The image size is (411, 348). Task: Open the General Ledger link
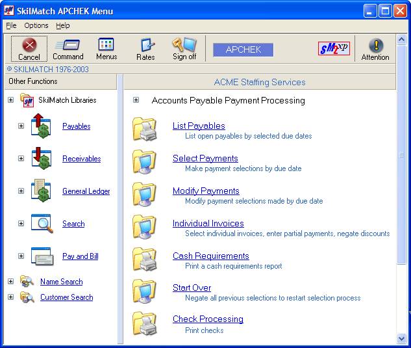[x=86, y=191]
